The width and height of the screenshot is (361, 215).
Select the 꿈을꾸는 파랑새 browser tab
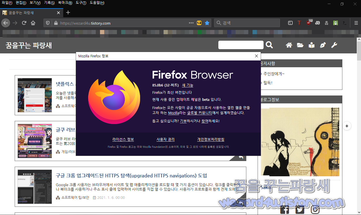pos(32,13)
